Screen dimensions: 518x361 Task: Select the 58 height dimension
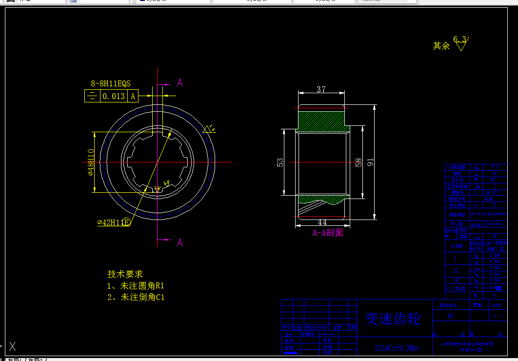click(359, 162)
